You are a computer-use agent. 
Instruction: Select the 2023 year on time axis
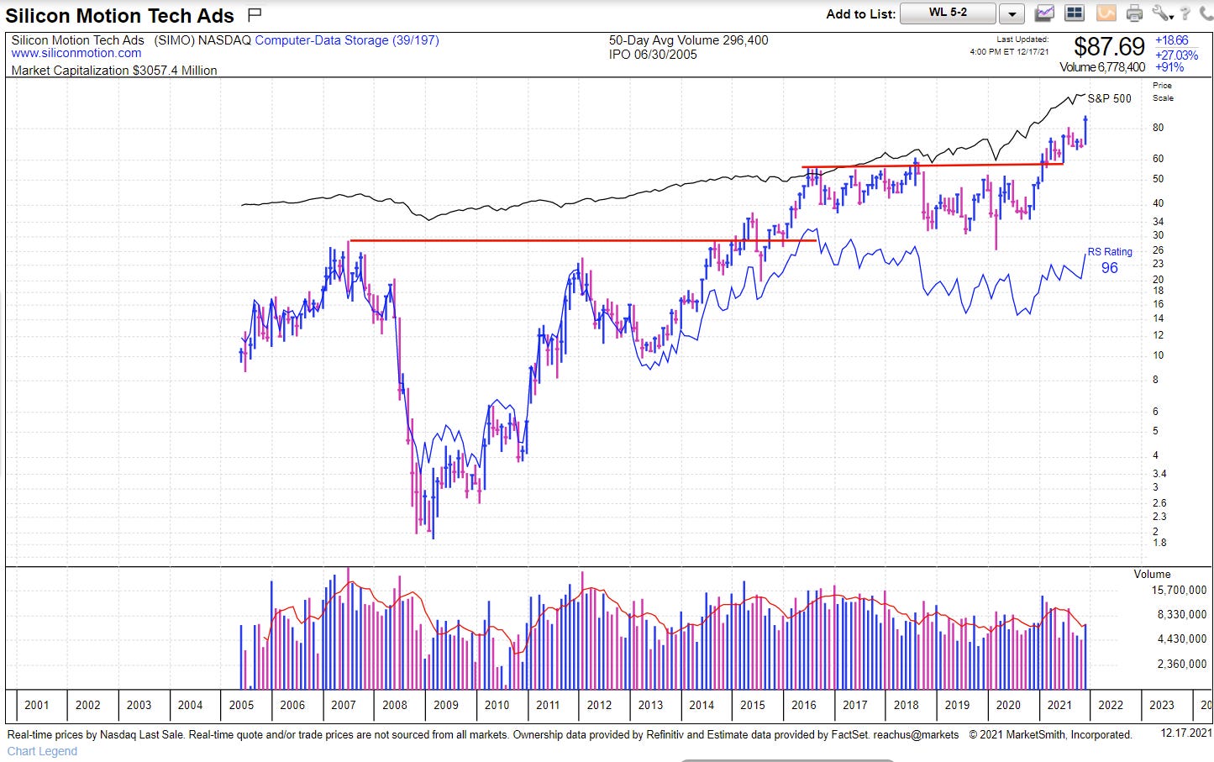(1162, 705)
